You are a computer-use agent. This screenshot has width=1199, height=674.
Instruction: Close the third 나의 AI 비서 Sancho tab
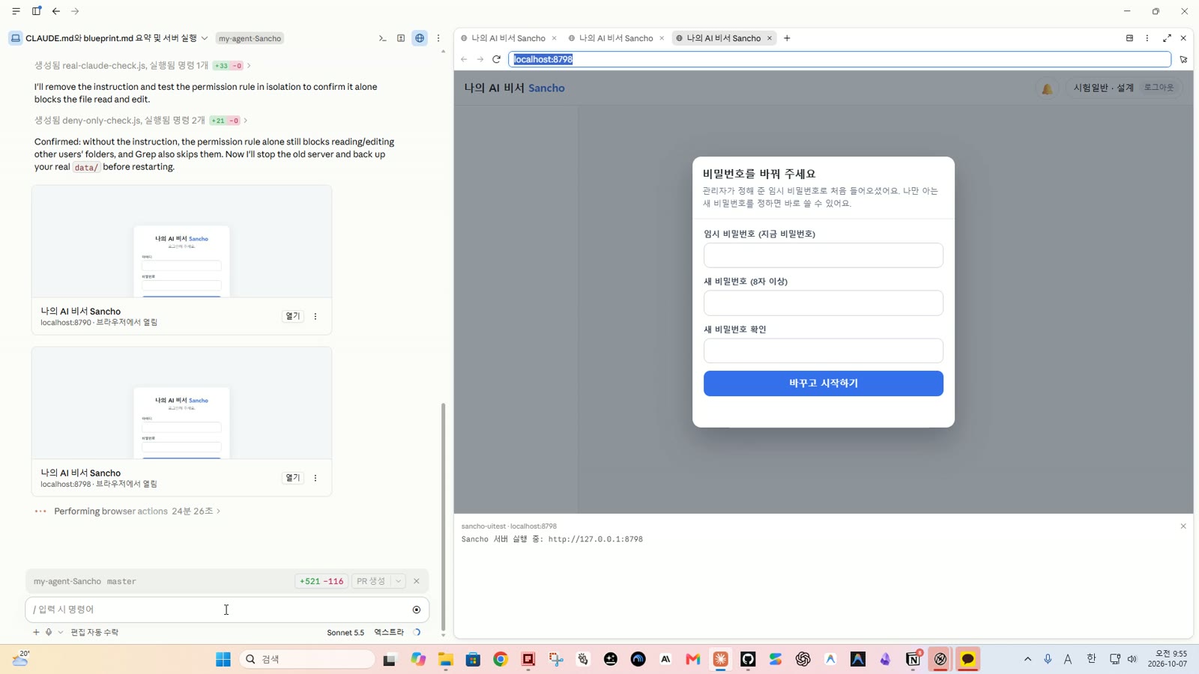point(770,38)
